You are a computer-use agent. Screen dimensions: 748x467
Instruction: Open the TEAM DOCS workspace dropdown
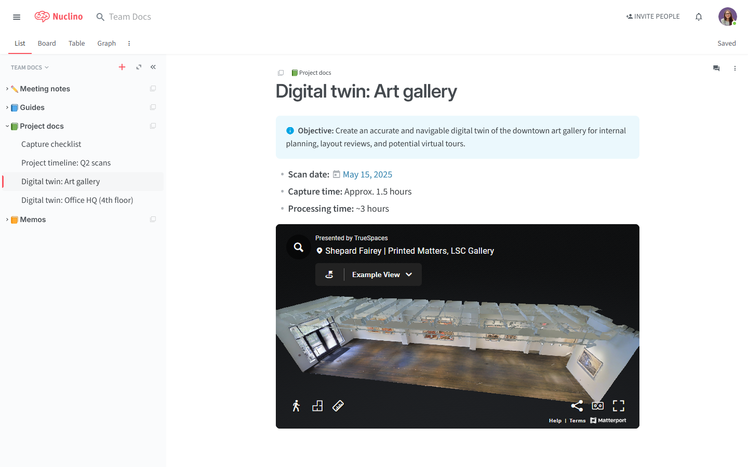30,67
